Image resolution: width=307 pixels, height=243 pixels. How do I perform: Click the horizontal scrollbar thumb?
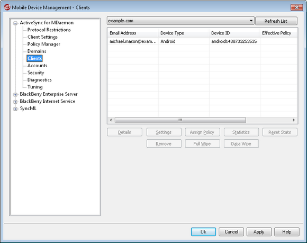(x=180, y=120)
